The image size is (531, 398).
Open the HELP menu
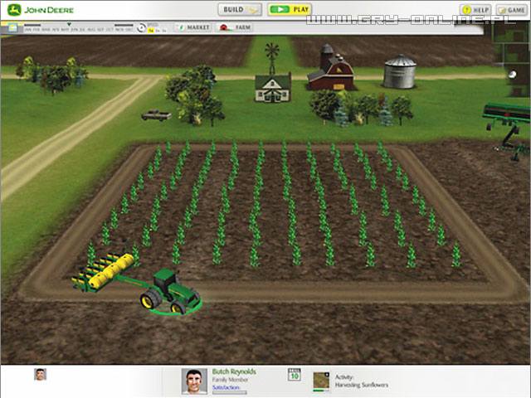[475, 10]
